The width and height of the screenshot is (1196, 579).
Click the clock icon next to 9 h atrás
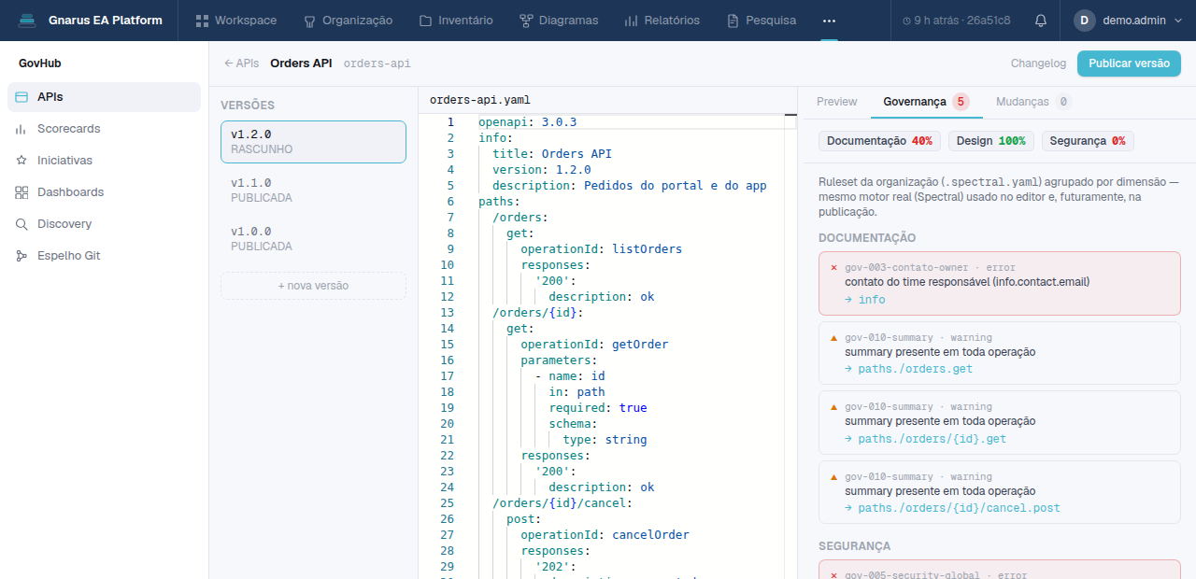click(x=907, y=21)
